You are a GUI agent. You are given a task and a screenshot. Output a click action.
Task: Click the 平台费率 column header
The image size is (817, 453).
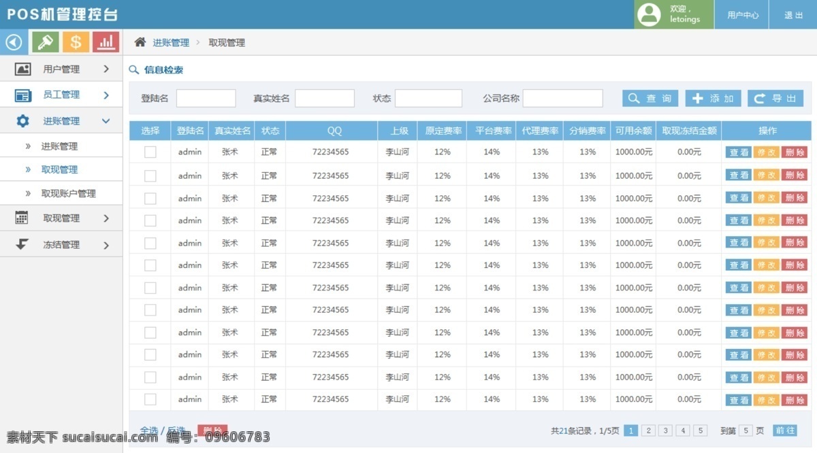point(492,131)
